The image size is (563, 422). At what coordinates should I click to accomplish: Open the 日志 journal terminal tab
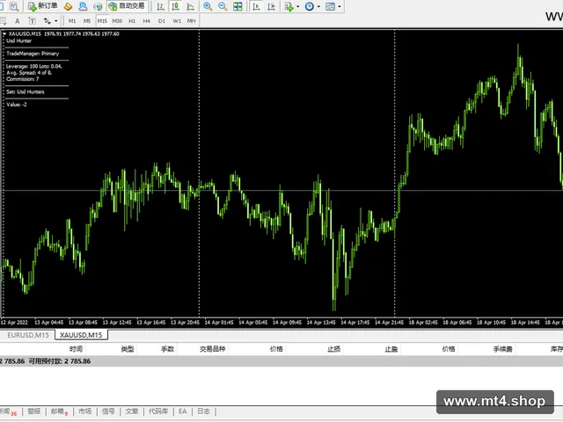(203, 411)
